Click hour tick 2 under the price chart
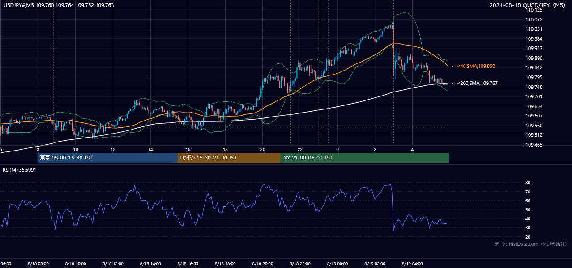 click(375, 149)
